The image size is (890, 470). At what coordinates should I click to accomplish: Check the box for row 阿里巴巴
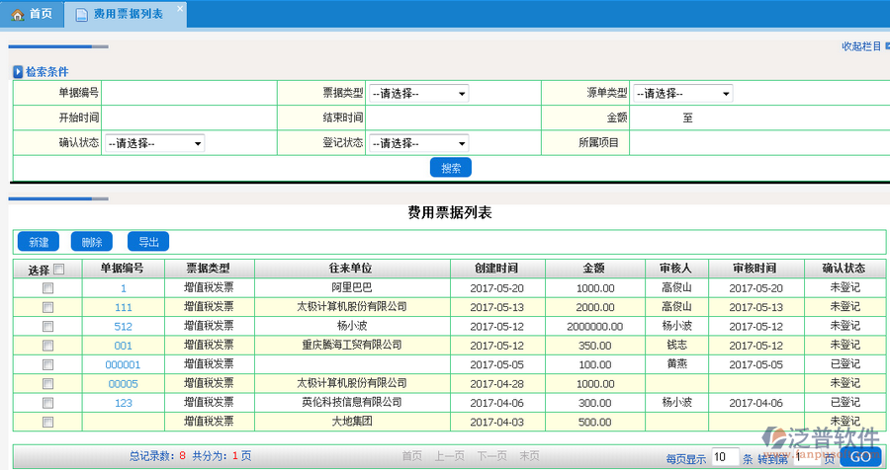coord(47,288)
